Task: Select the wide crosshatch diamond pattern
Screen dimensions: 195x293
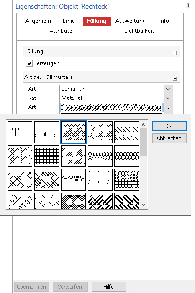Action: 20,180
